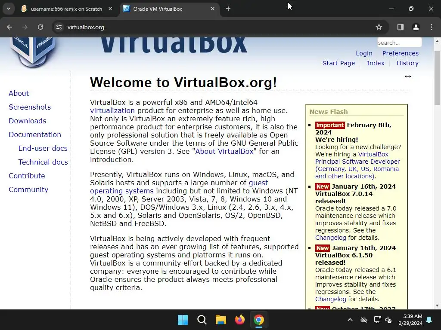
Task: Follow the virtualization link
Action: [x=112, y=110]
